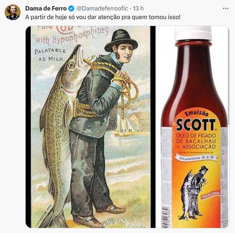Open the 13 h timestamp link
This screenshot has width=235, height=233.
[138, 8]
